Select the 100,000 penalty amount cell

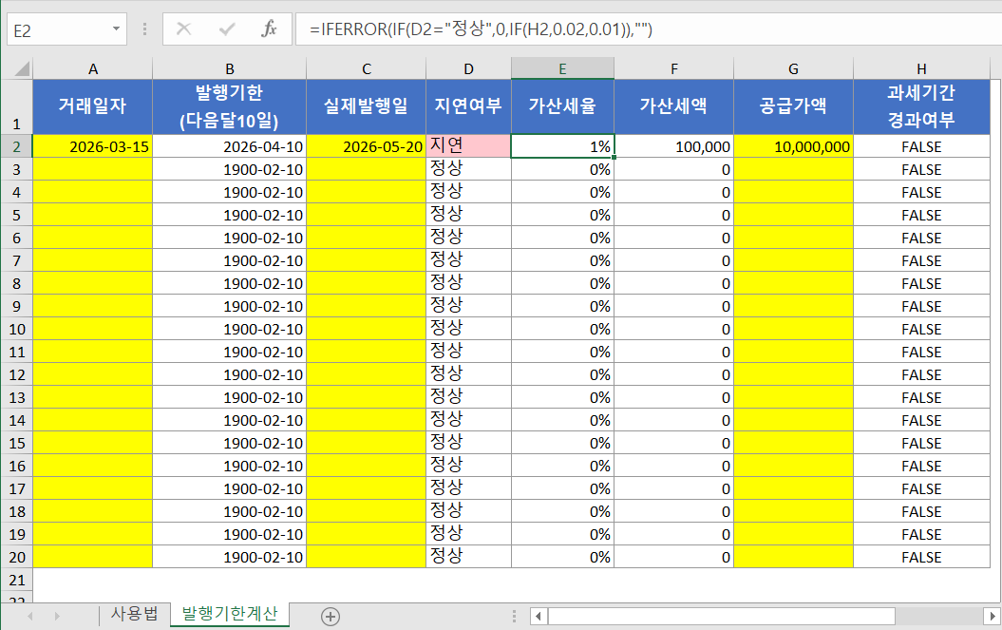tap(673, 146)
